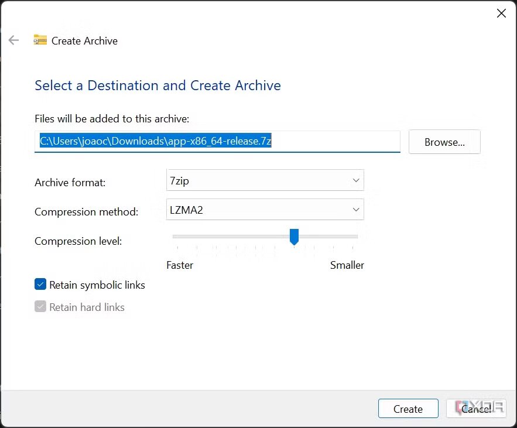Uncheck Retain symbolic links checkbox
This screenshot has width=517, height=428.
tap(40, 284)
